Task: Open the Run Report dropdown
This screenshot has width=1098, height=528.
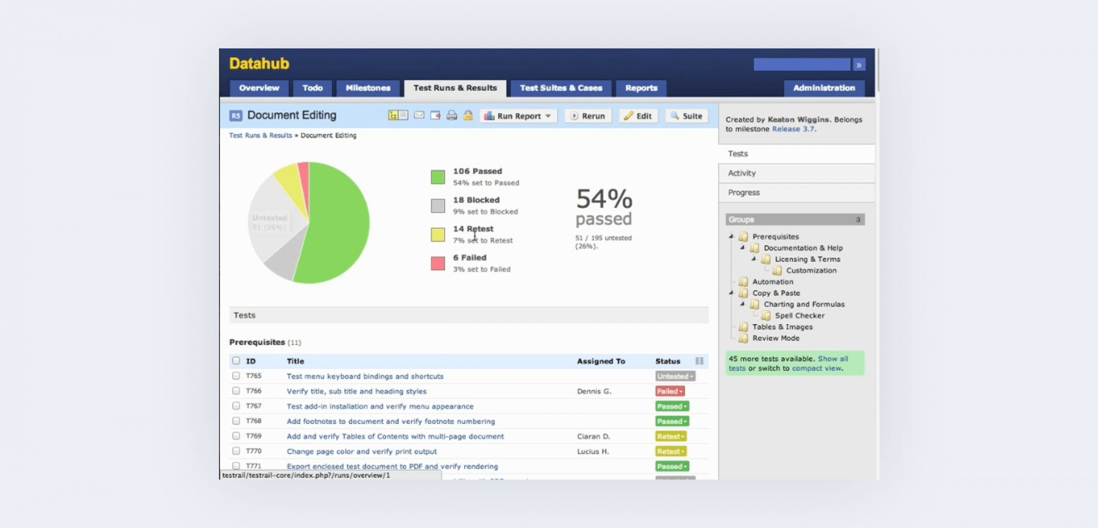Action: click(518, 116)
